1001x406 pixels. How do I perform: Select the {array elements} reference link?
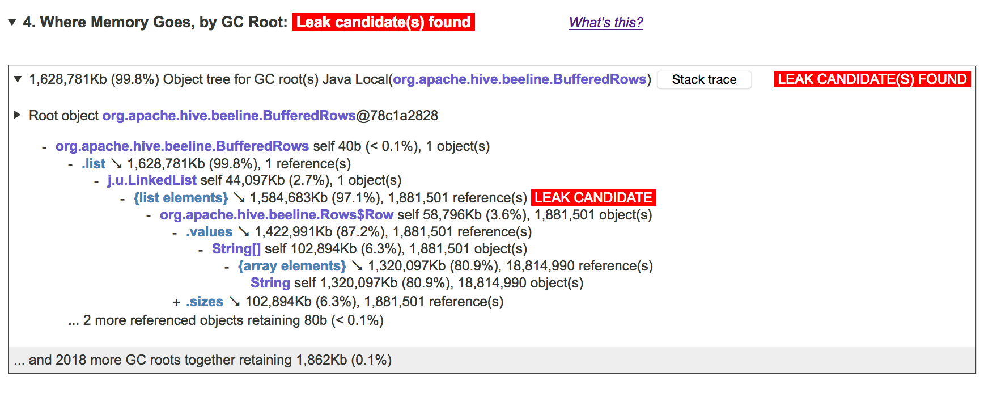(292, 266)
